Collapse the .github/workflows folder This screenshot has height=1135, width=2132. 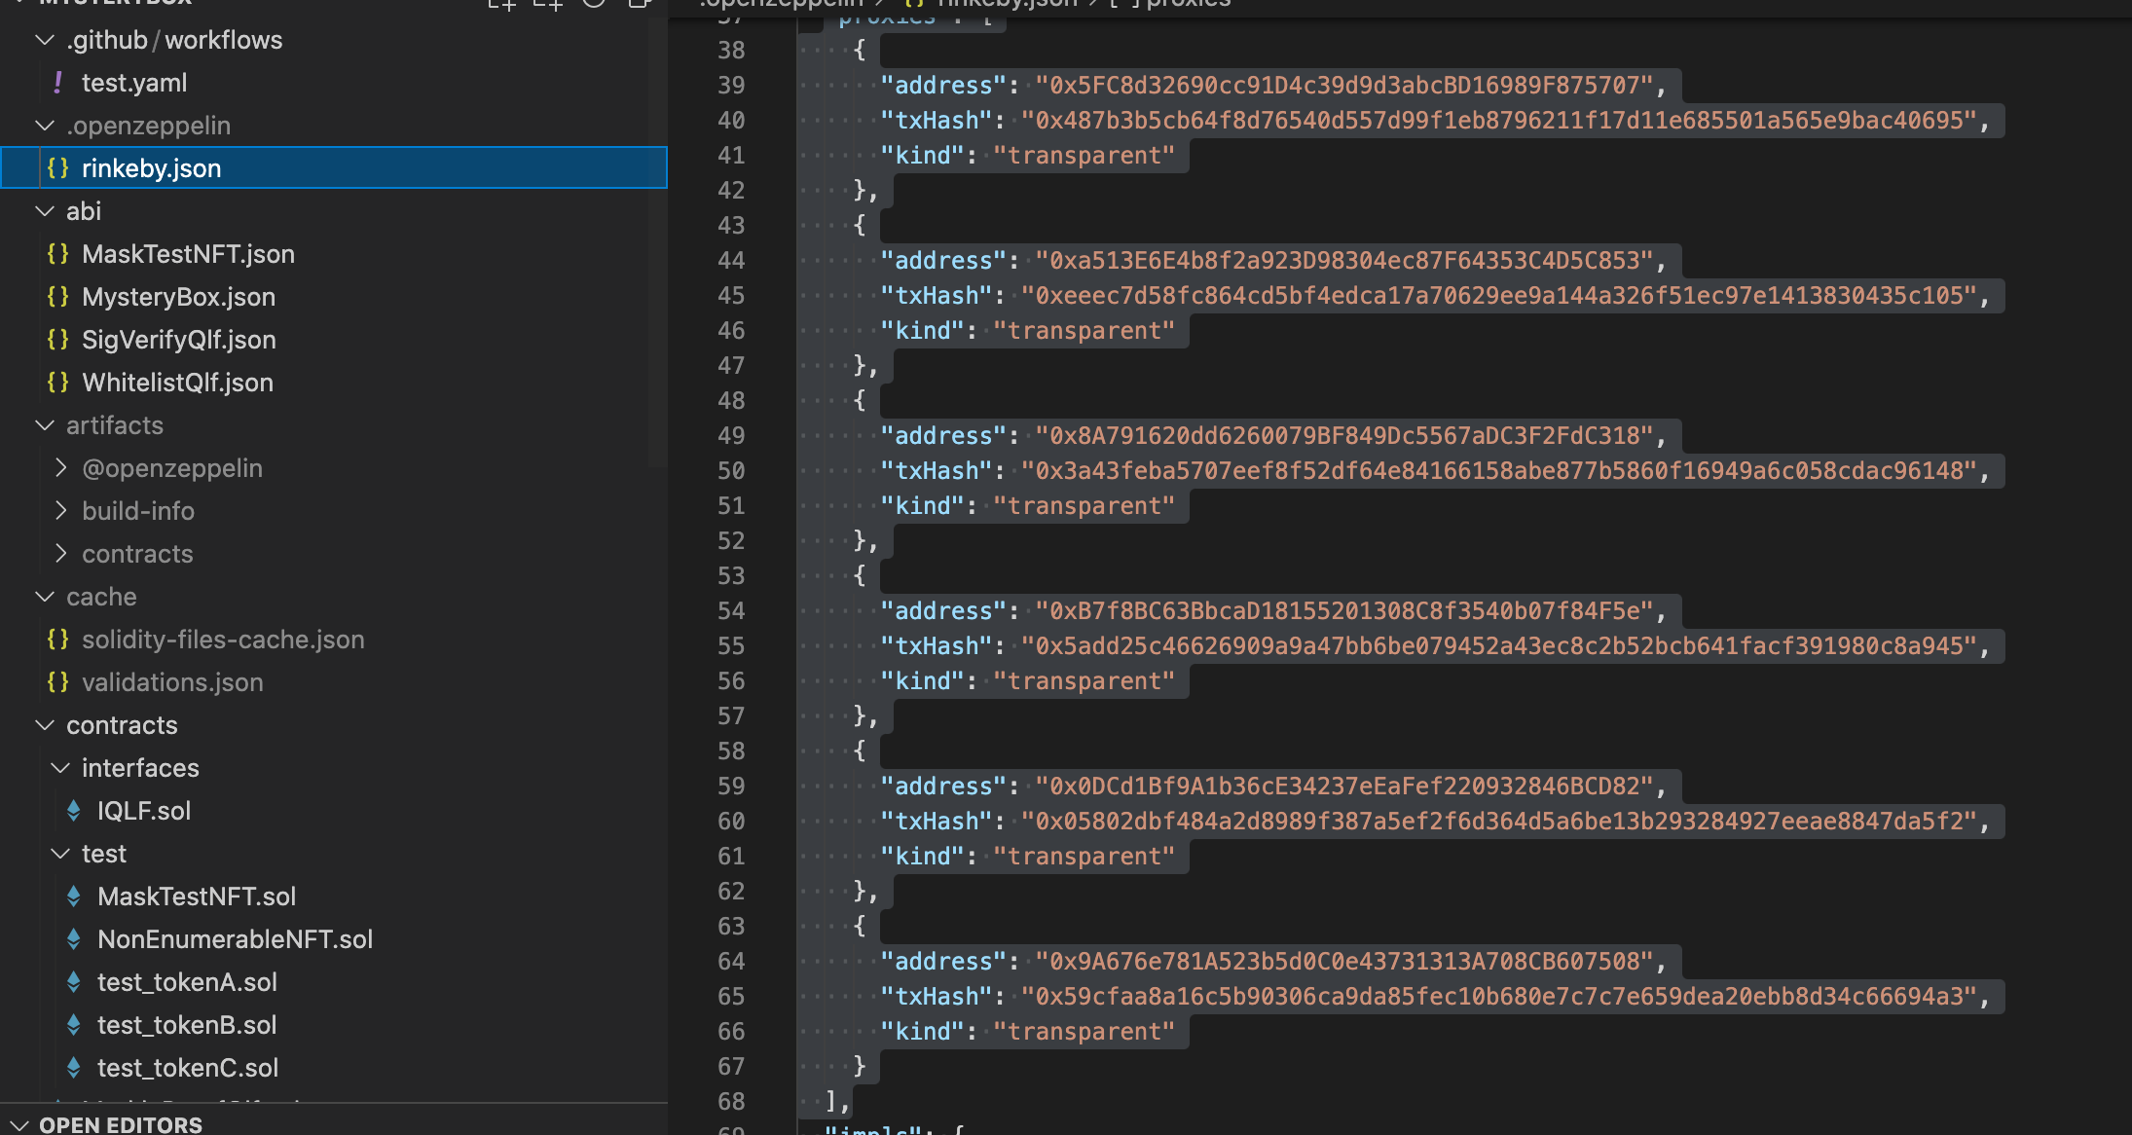(x=45, y=40)
